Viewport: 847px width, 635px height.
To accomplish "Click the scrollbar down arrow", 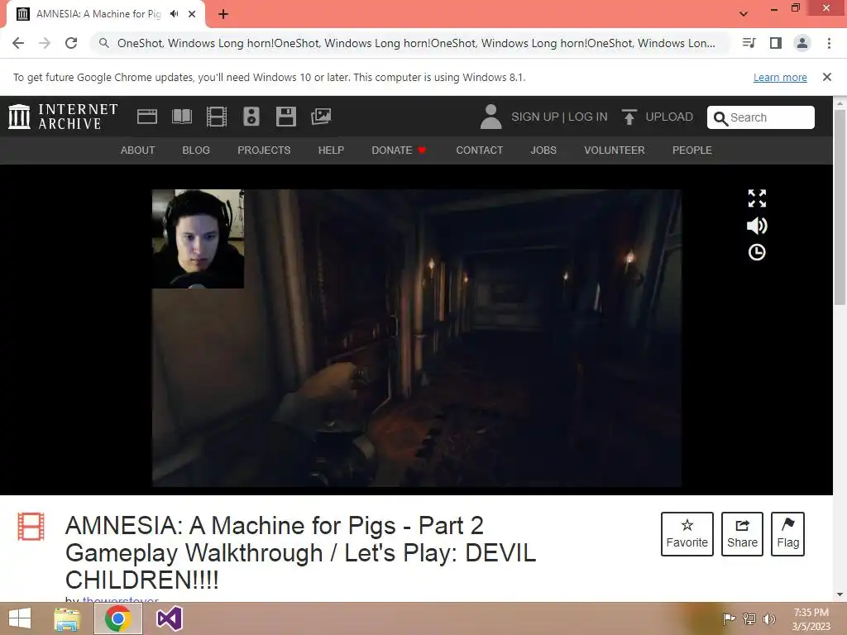I will tap(840, 594).
